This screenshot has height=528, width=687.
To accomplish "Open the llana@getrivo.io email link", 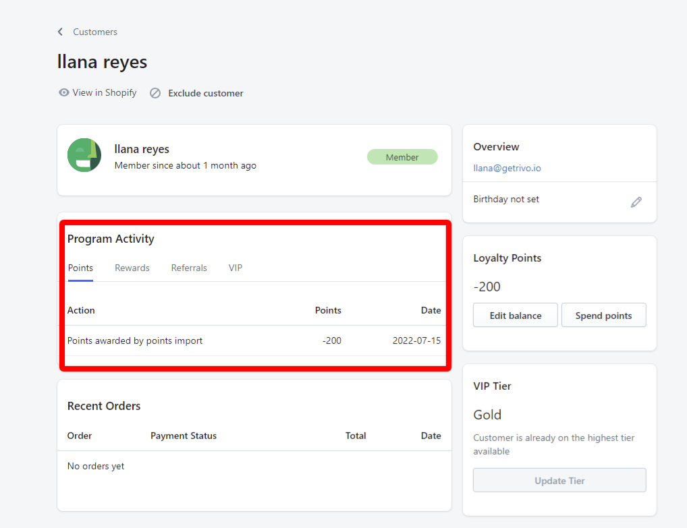I will pos(507,168).
